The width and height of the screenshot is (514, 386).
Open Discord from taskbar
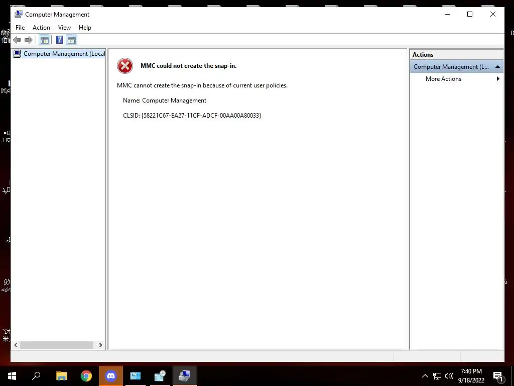(111, 376)
